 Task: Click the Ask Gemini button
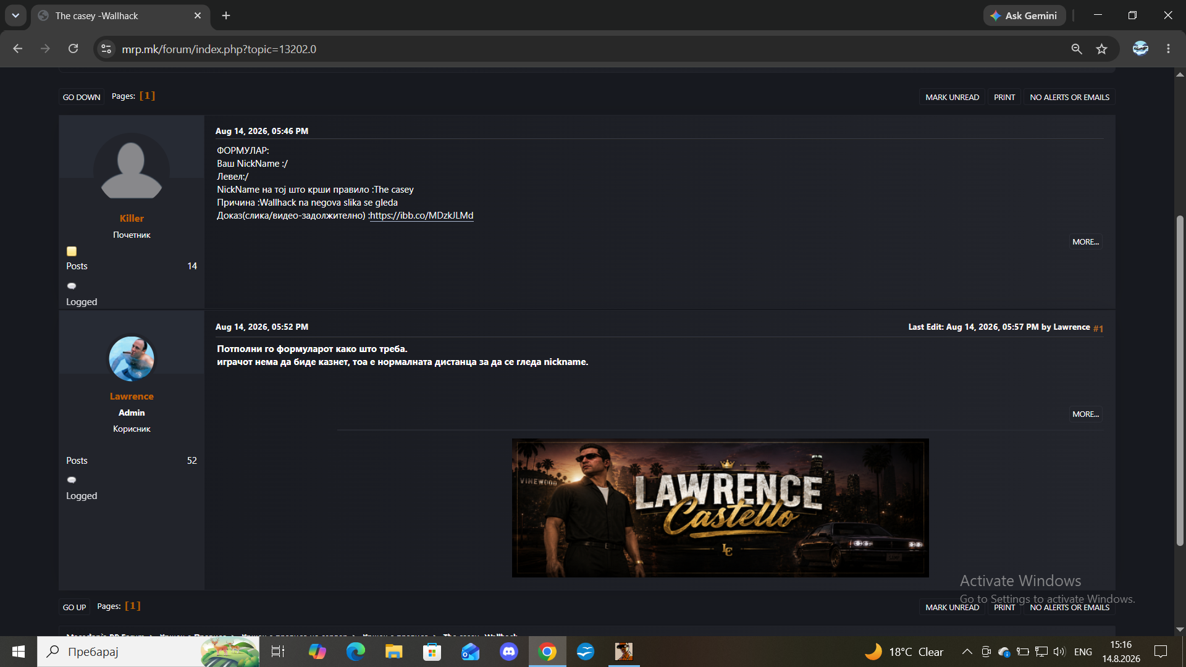point(1024,15)
